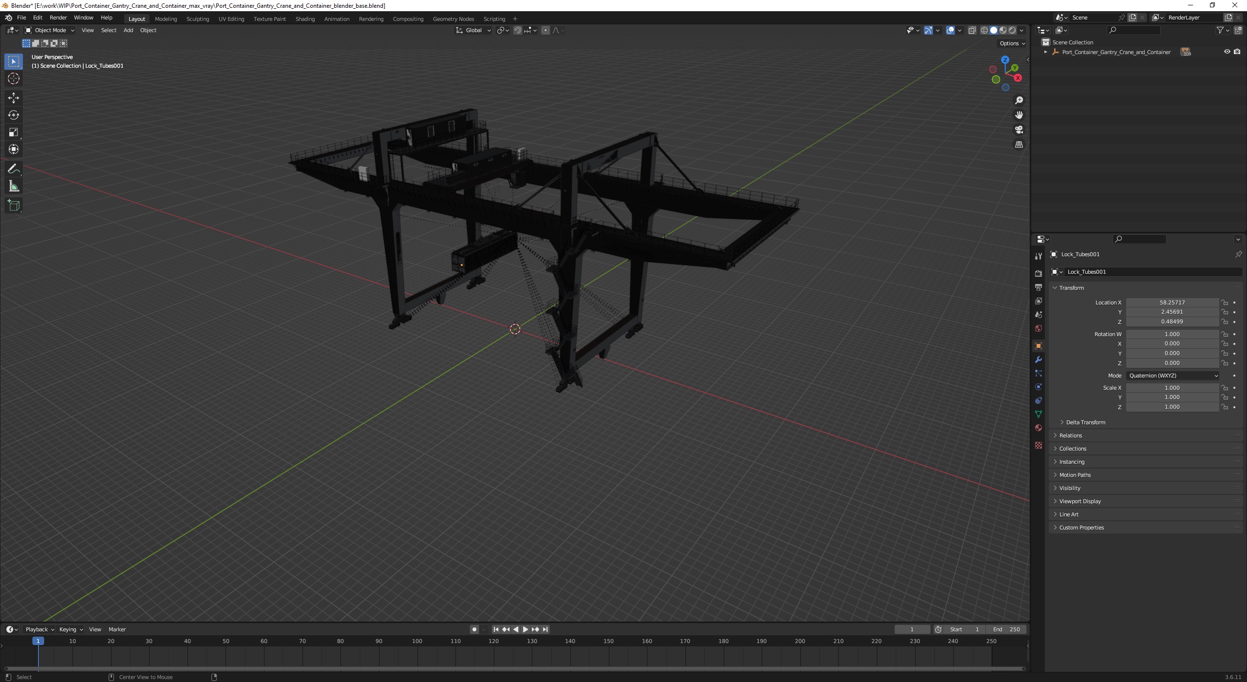Screen dimensions: 1247x682
Task: Click the End frame 250 field
Action: click(1006, 629)
